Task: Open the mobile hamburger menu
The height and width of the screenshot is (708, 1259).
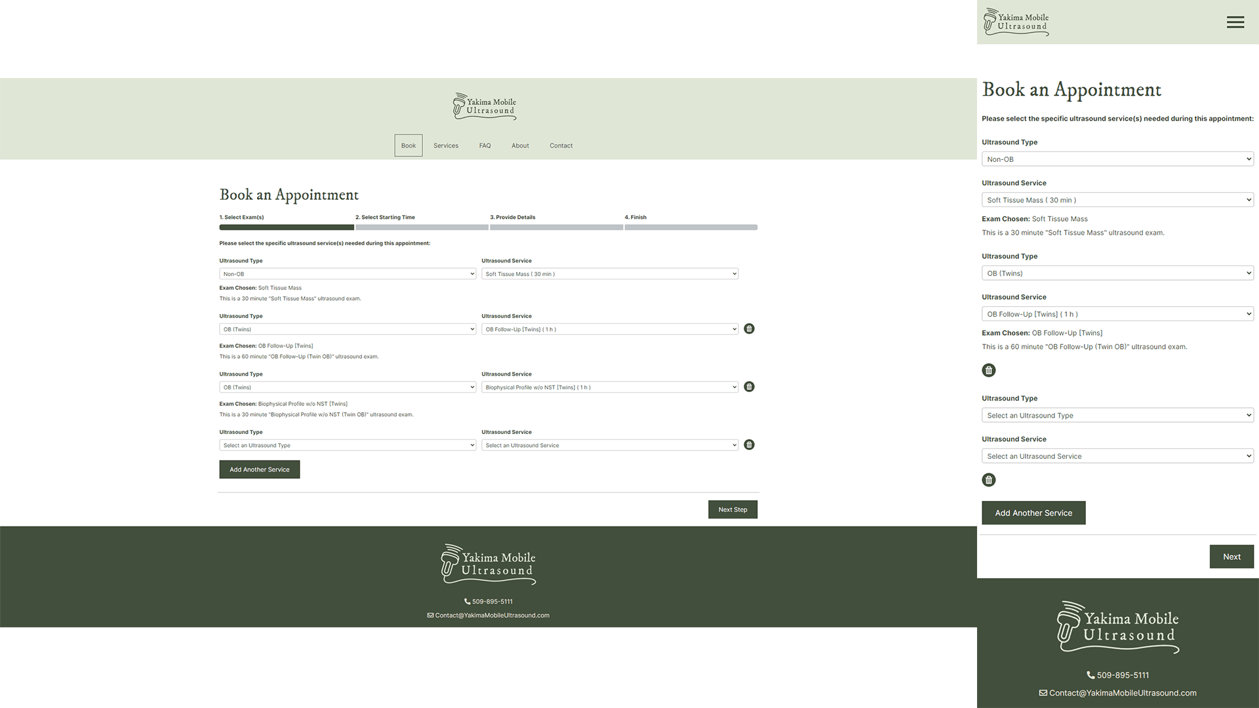Action: (x=1235, y=22)
